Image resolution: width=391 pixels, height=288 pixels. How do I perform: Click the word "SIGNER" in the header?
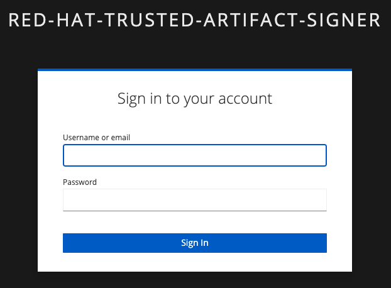click(x=346, y=20)
